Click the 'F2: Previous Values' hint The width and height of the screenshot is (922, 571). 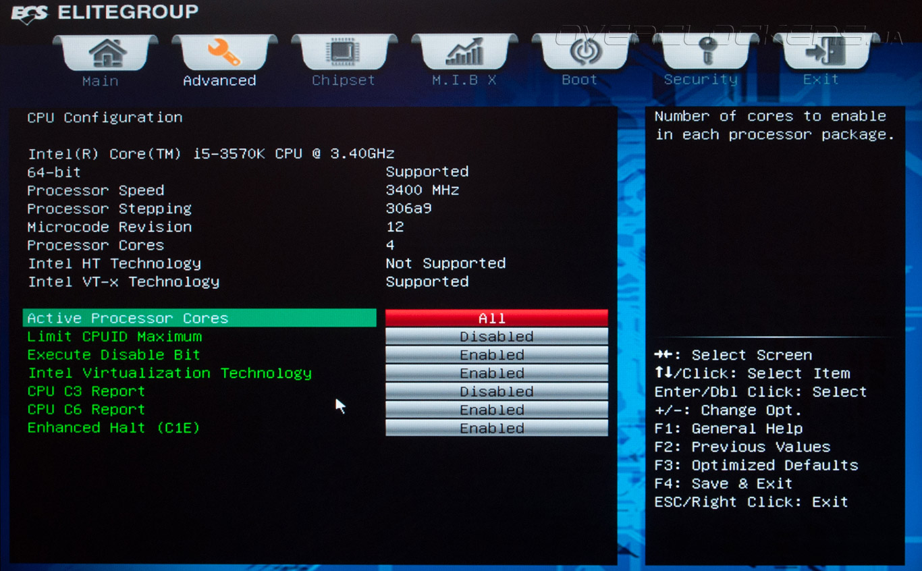click(x=742, y=447)
